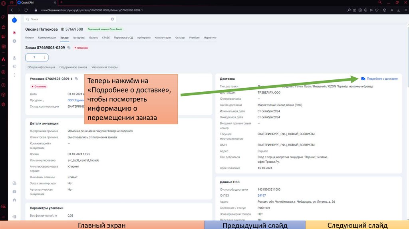Click the heart bookmark icon in browser toolbar
The height and width of the screenshot is (229, 409).
coord(377,10)
